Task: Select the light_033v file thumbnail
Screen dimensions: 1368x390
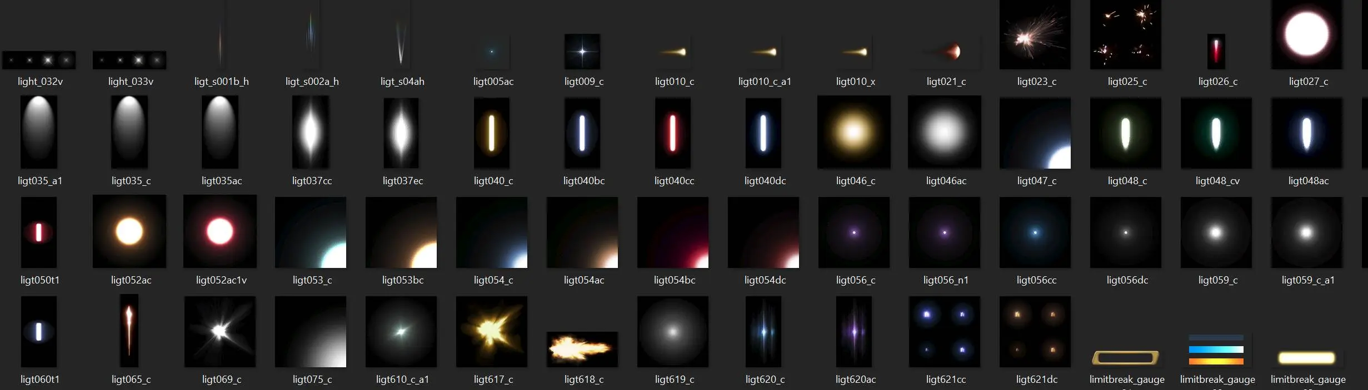Action: tap(129, 60)
